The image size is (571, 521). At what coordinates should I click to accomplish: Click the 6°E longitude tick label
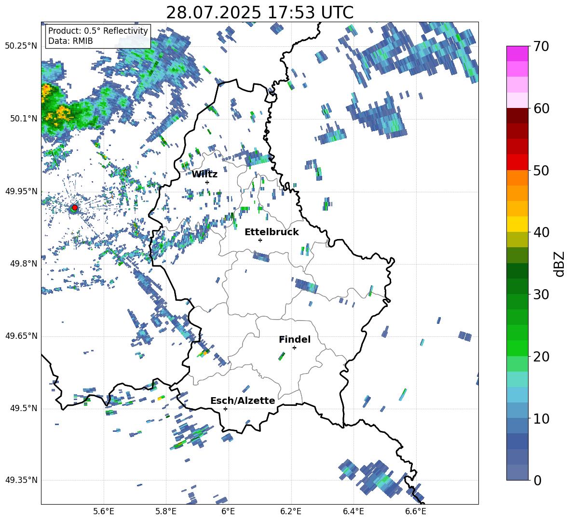[x=228, y=511]
